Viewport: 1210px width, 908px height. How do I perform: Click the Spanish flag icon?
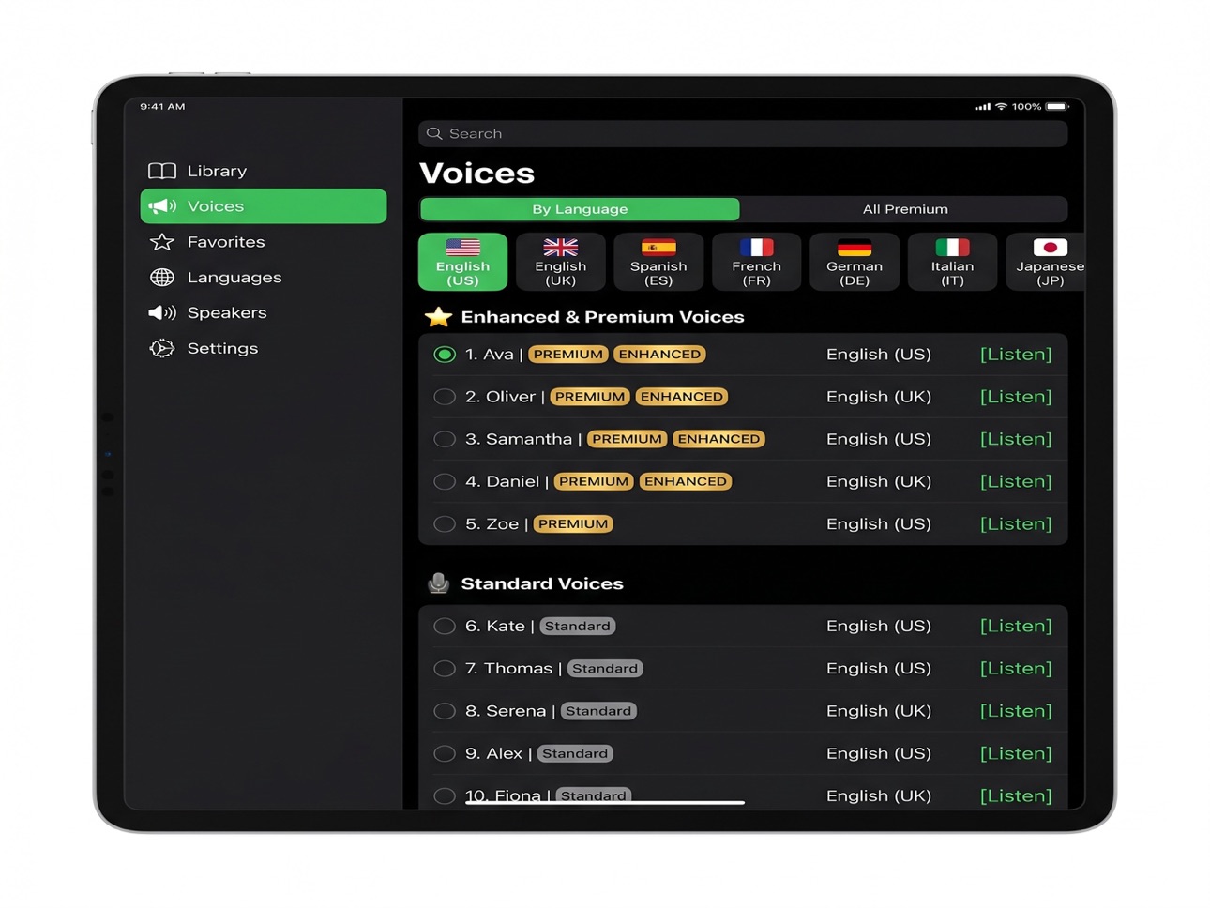point(658,248)
